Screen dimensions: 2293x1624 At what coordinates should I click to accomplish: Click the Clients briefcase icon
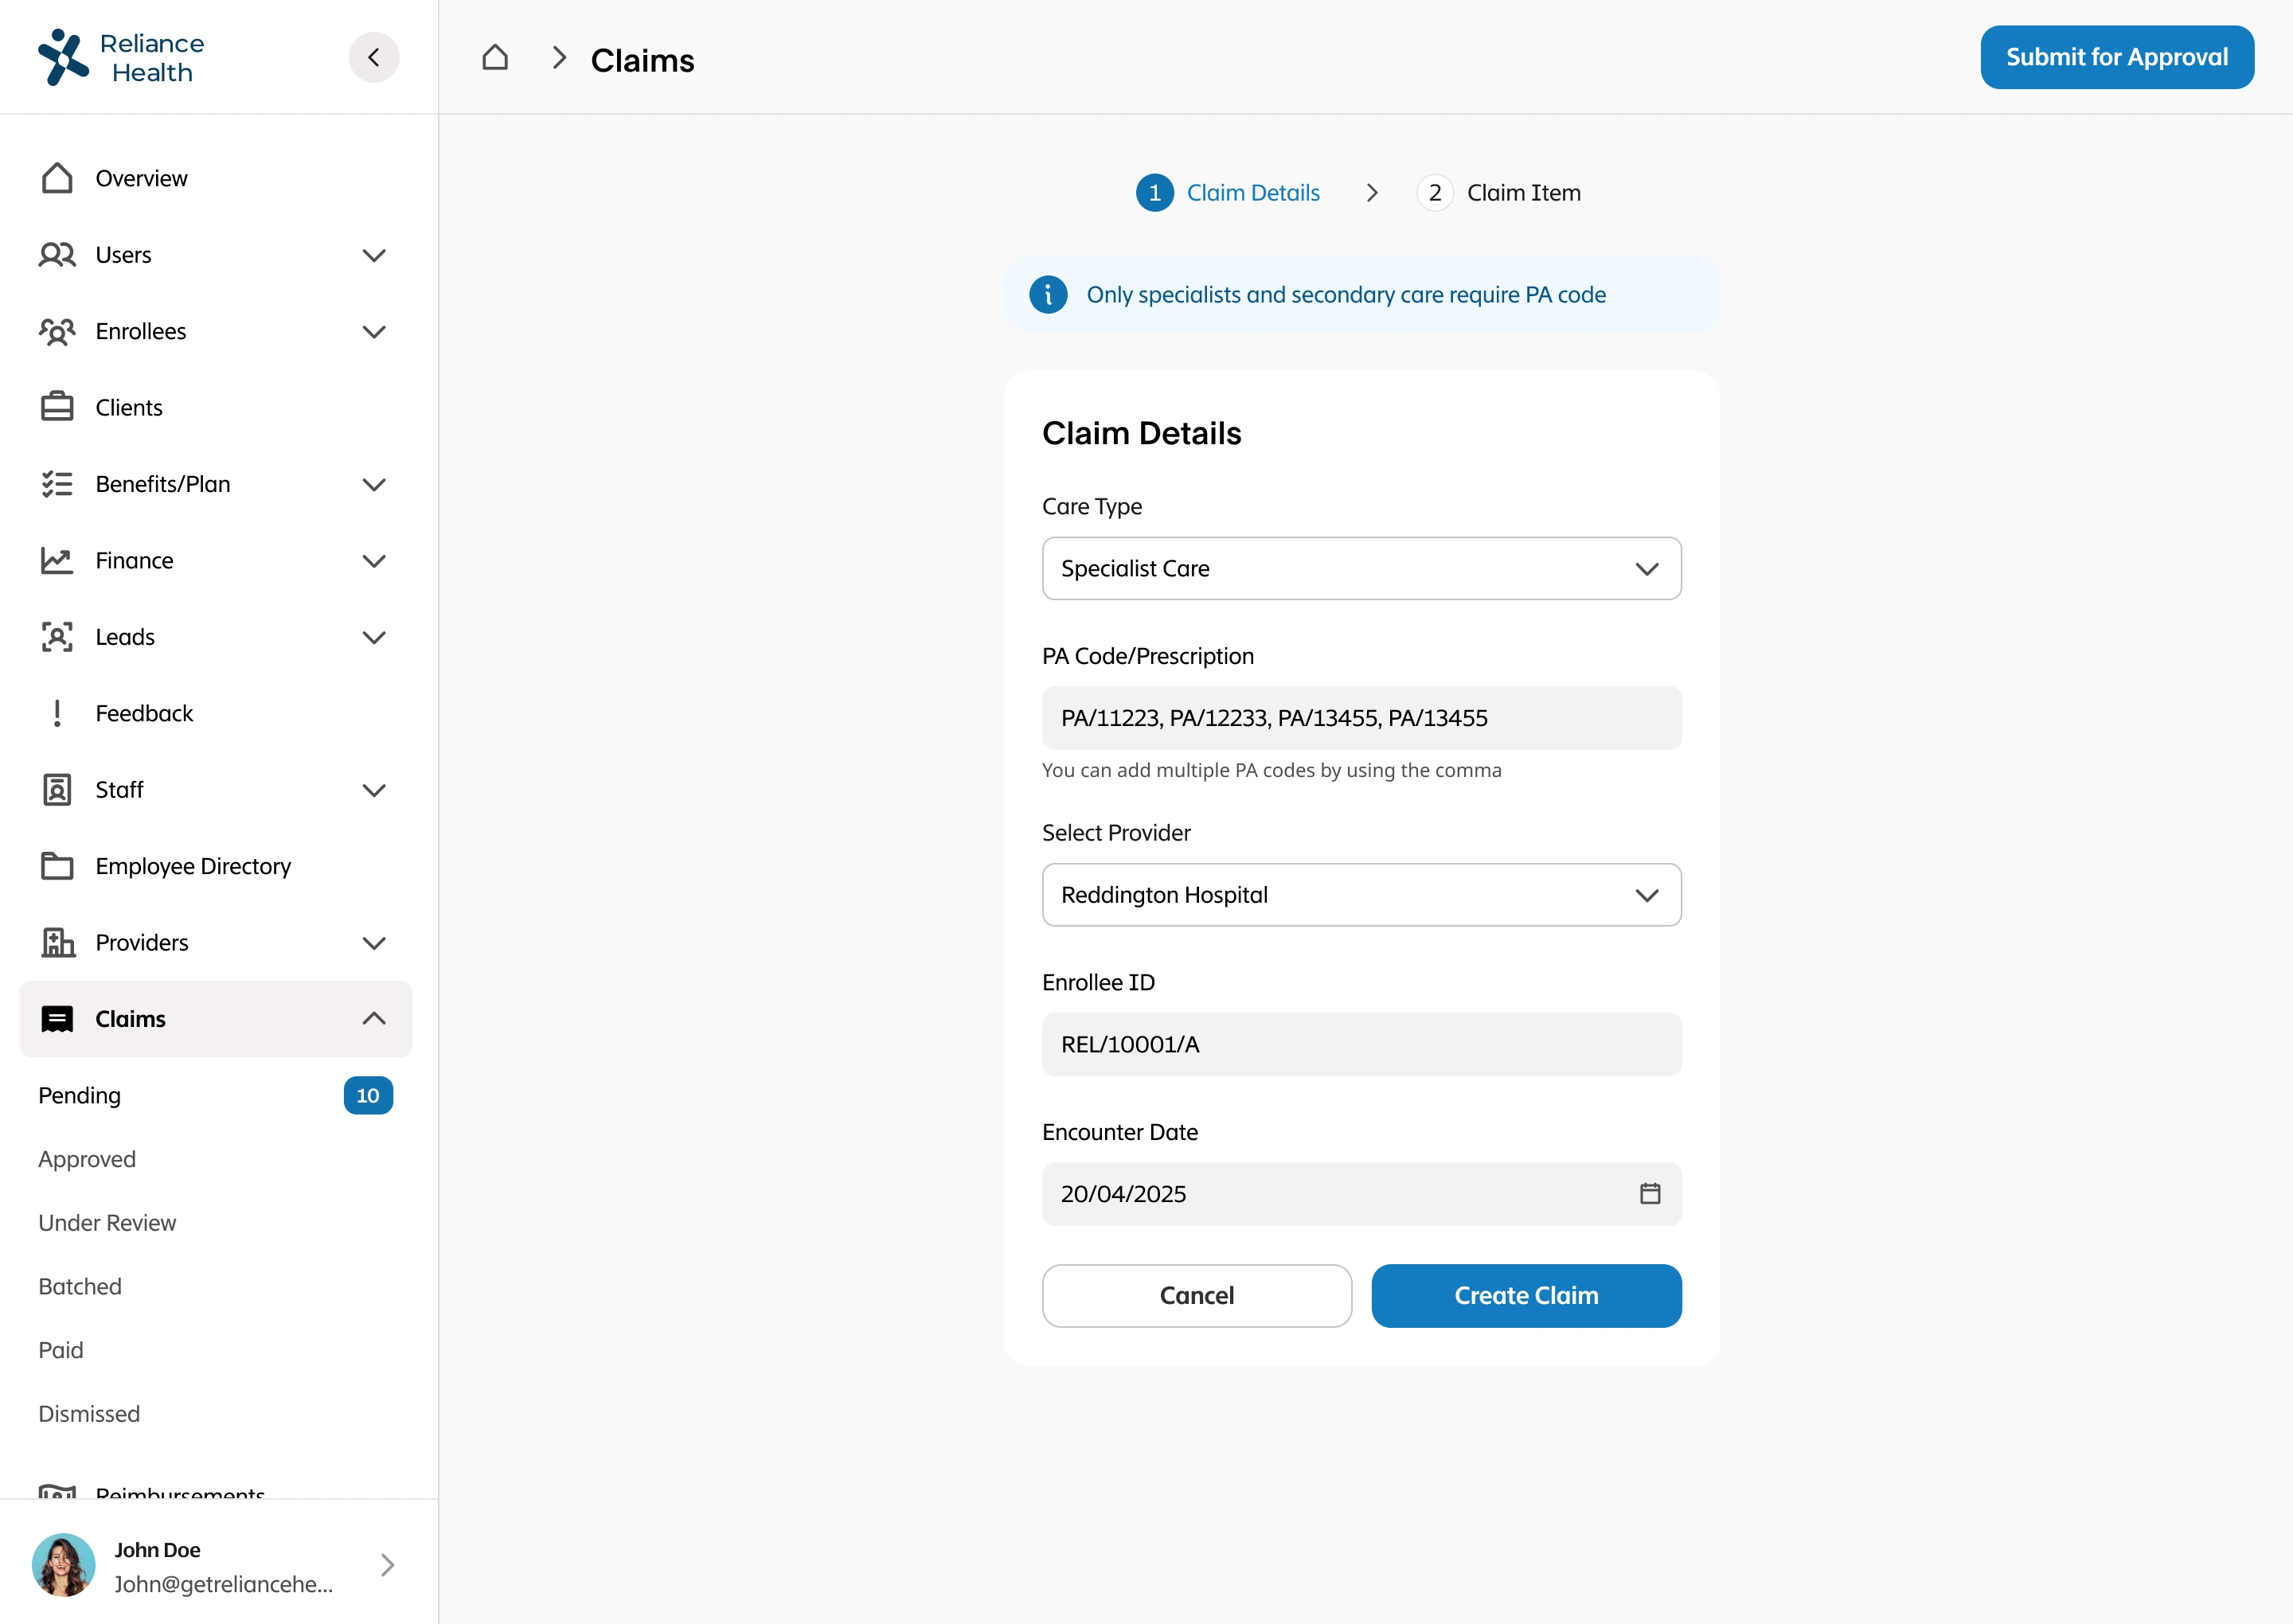pyautogui.click(x=57, y=407)
